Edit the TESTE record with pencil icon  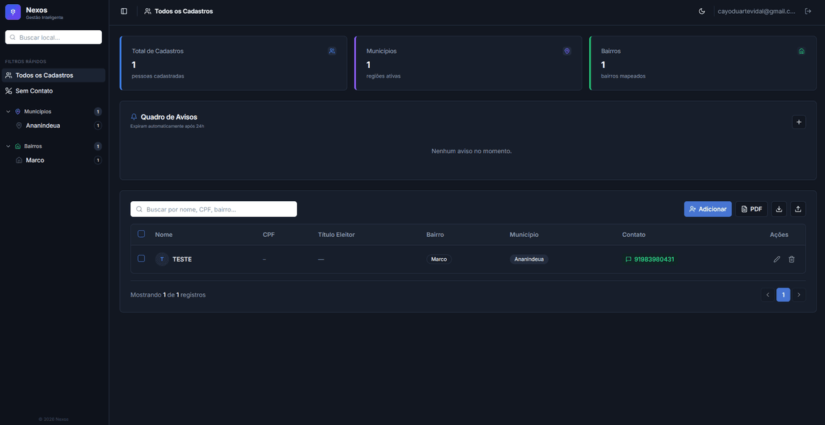(777, 260)
